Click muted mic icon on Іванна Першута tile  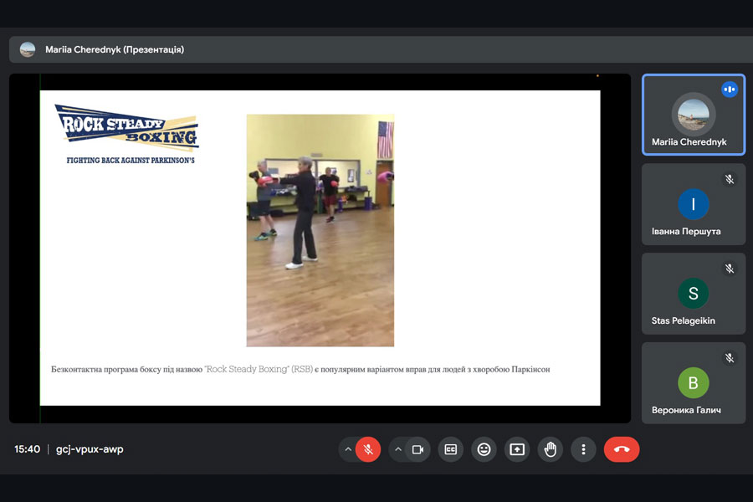pos(730,179)
